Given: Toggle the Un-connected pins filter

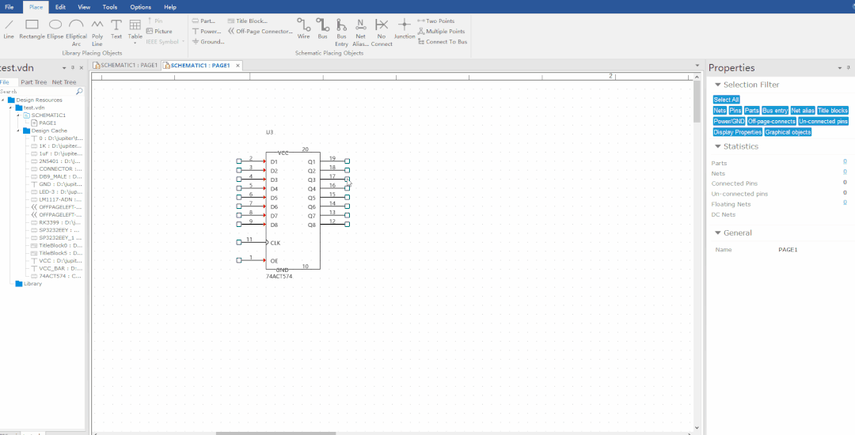Looking at the screenshot, I should [823, 122].
